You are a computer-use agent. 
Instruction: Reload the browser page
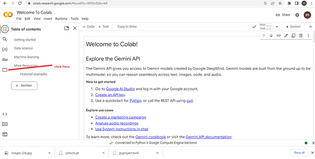(x=20, y=3)
